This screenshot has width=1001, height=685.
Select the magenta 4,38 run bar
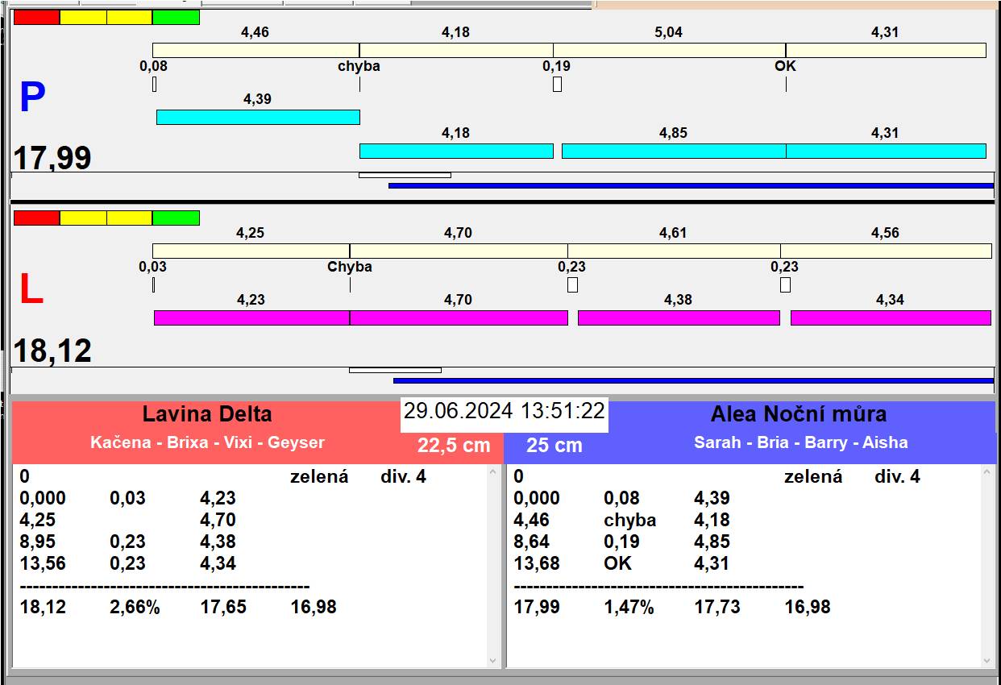pyautogui.click(x=679, y=318)
